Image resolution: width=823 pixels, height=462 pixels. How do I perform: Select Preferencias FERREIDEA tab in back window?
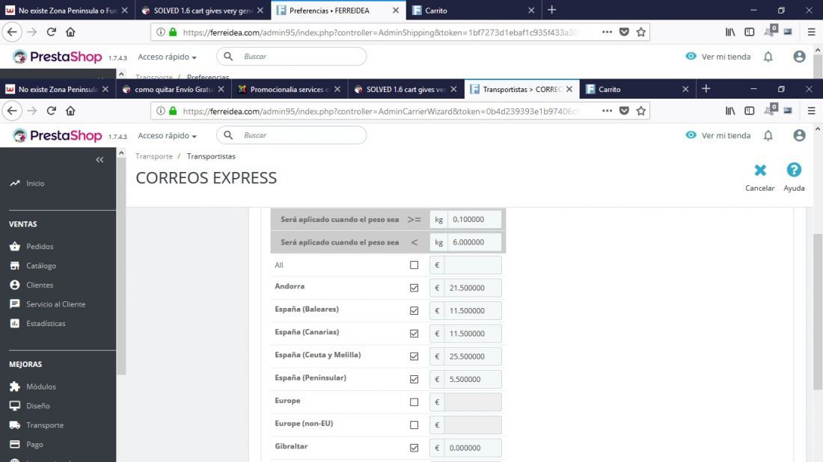click(x=338, y=10)
